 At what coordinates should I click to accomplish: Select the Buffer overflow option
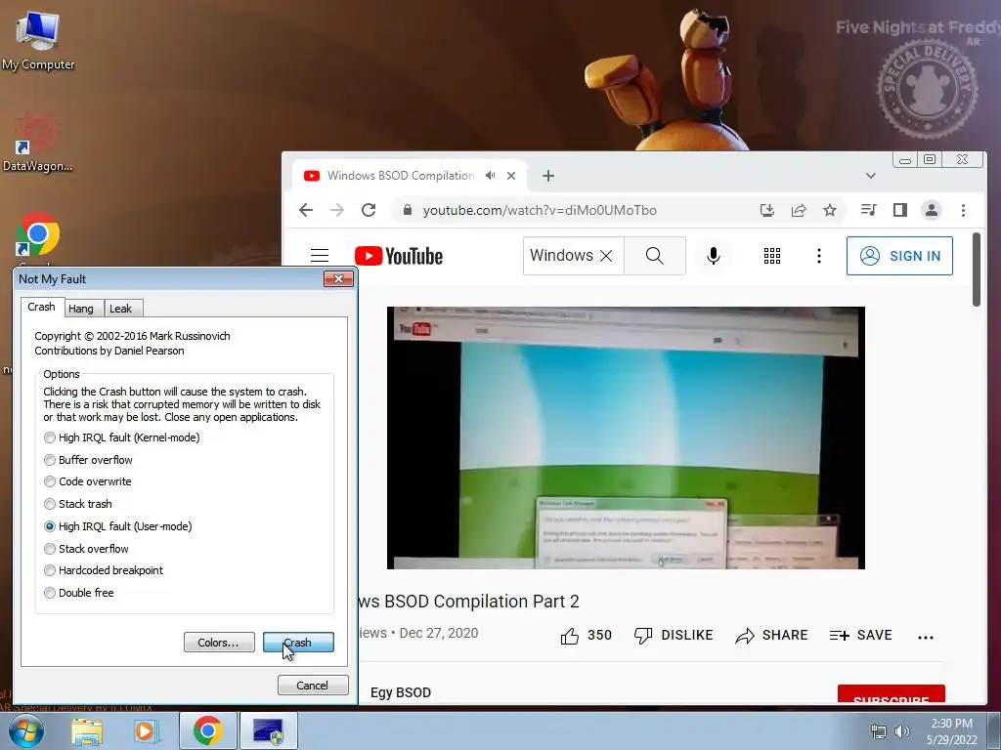(x=88, y=460)
